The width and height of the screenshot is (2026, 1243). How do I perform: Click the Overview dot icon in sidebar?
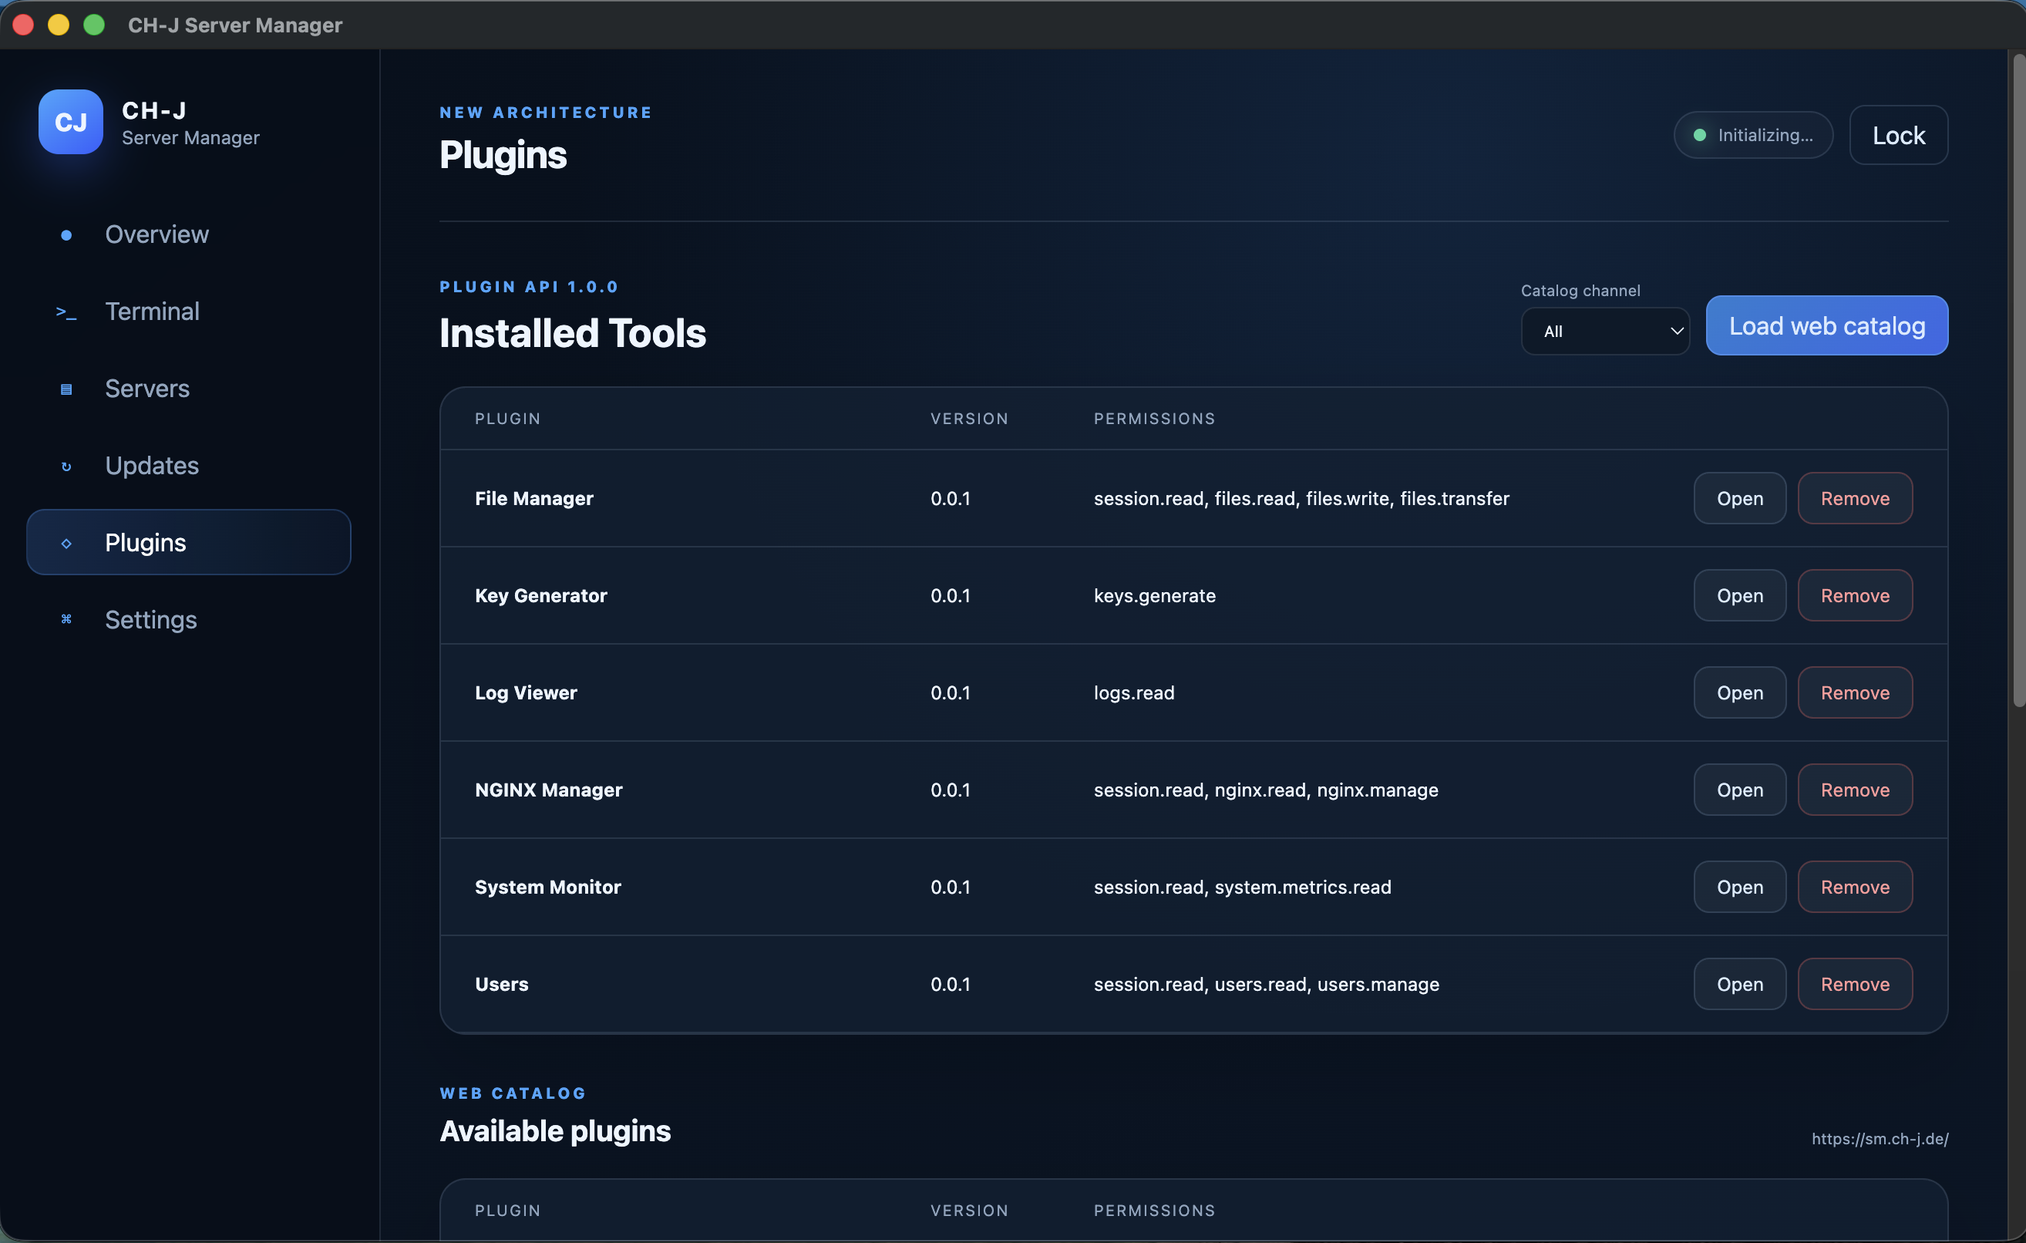[x=66, y=235]
